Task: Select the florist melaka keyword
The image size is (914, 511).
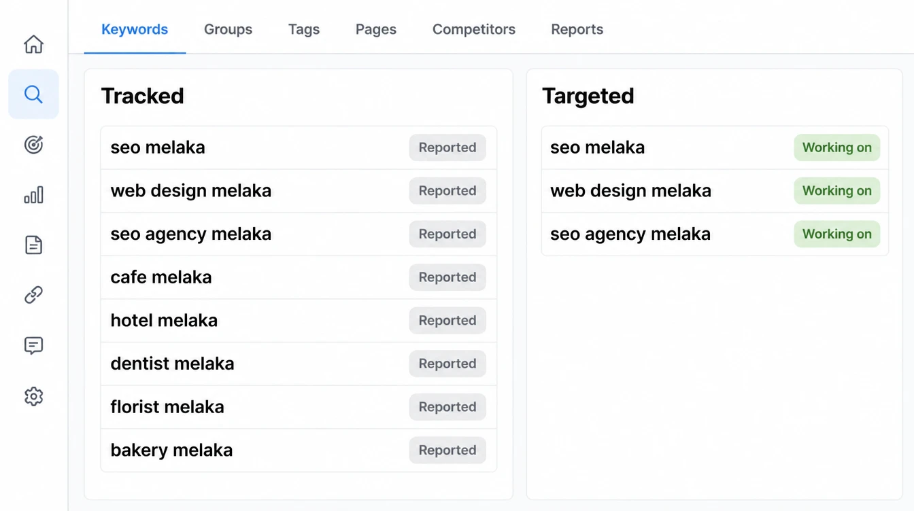Action: [x=167, y=407]
